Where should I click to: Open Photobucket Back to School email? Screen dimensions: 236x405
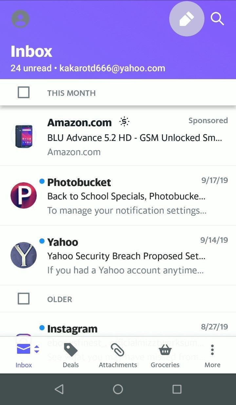pos(126,196)
